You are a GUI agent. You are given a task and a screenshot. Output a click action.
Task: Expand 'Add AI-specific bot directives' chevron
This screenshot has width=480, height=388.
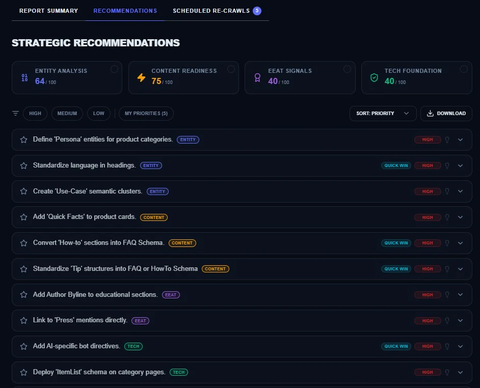point(460,346)
